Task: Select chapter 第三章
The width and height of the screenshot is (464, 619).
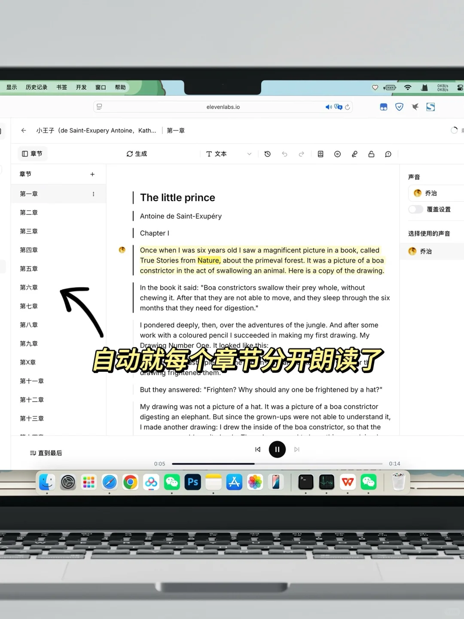Action: (58, 231)
